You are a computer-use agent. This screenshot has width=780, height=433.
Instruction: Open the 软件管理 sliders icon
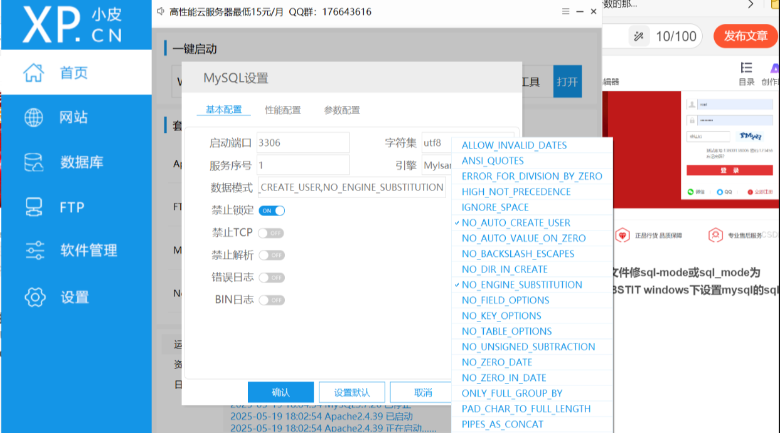[x=35, y=251]
